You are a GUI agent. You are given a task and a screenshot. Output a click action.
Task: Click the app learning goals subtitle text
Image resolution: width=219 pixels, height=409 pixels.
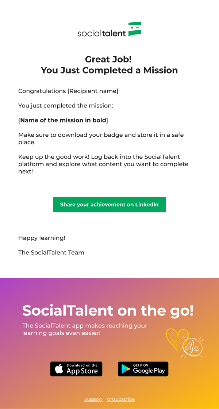click(x=85, y=329)
